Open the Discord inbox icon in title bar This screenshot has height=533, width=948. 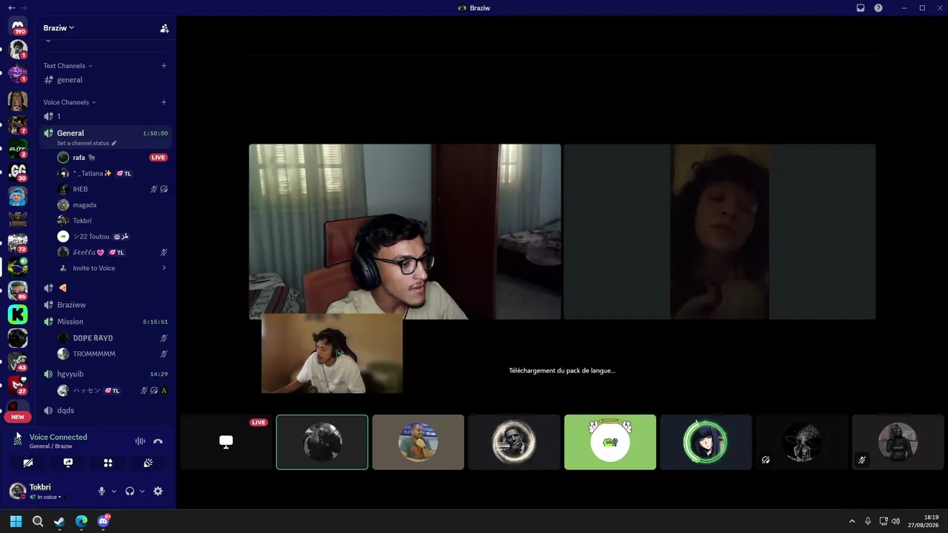pos(861,8)
